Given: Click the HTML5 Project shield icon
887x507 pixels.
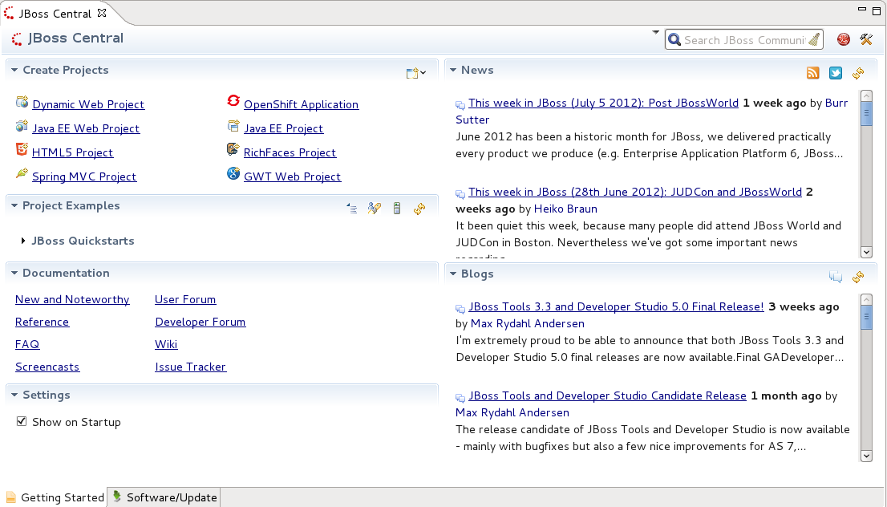Looking at the screenshot, I should [x=22, y=149].
